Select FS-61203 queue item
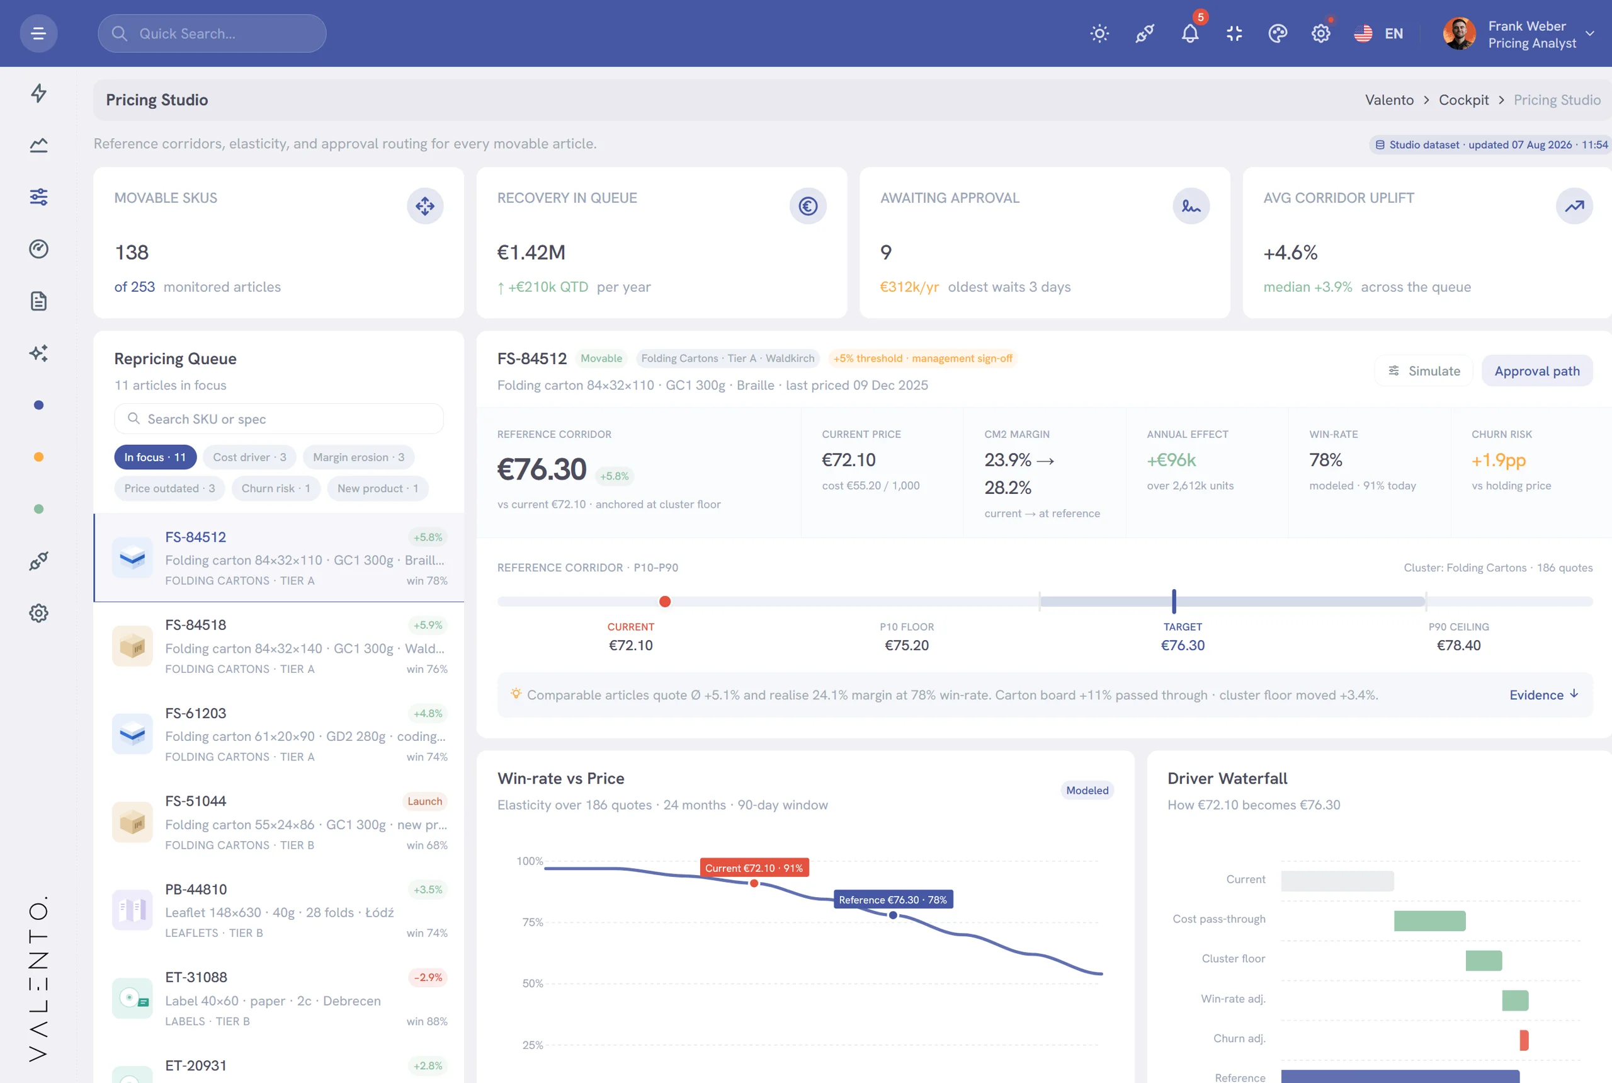 (279, 734)
